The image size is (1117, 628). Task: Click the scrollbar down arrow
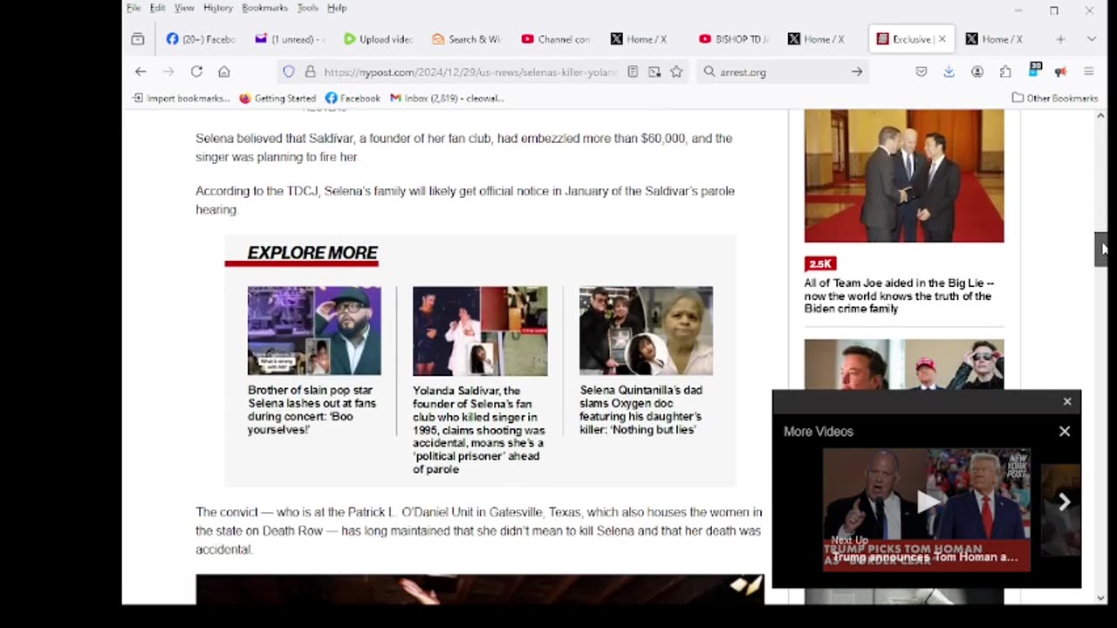pos(1101,597)
